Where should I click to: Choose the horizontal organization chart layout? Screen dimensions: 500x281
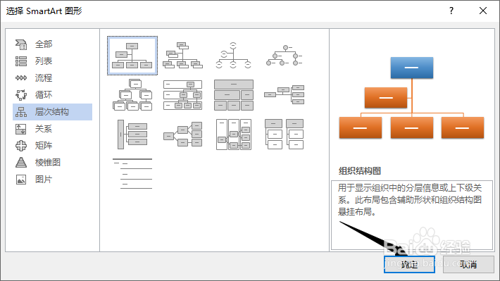(x=284, y=95)
